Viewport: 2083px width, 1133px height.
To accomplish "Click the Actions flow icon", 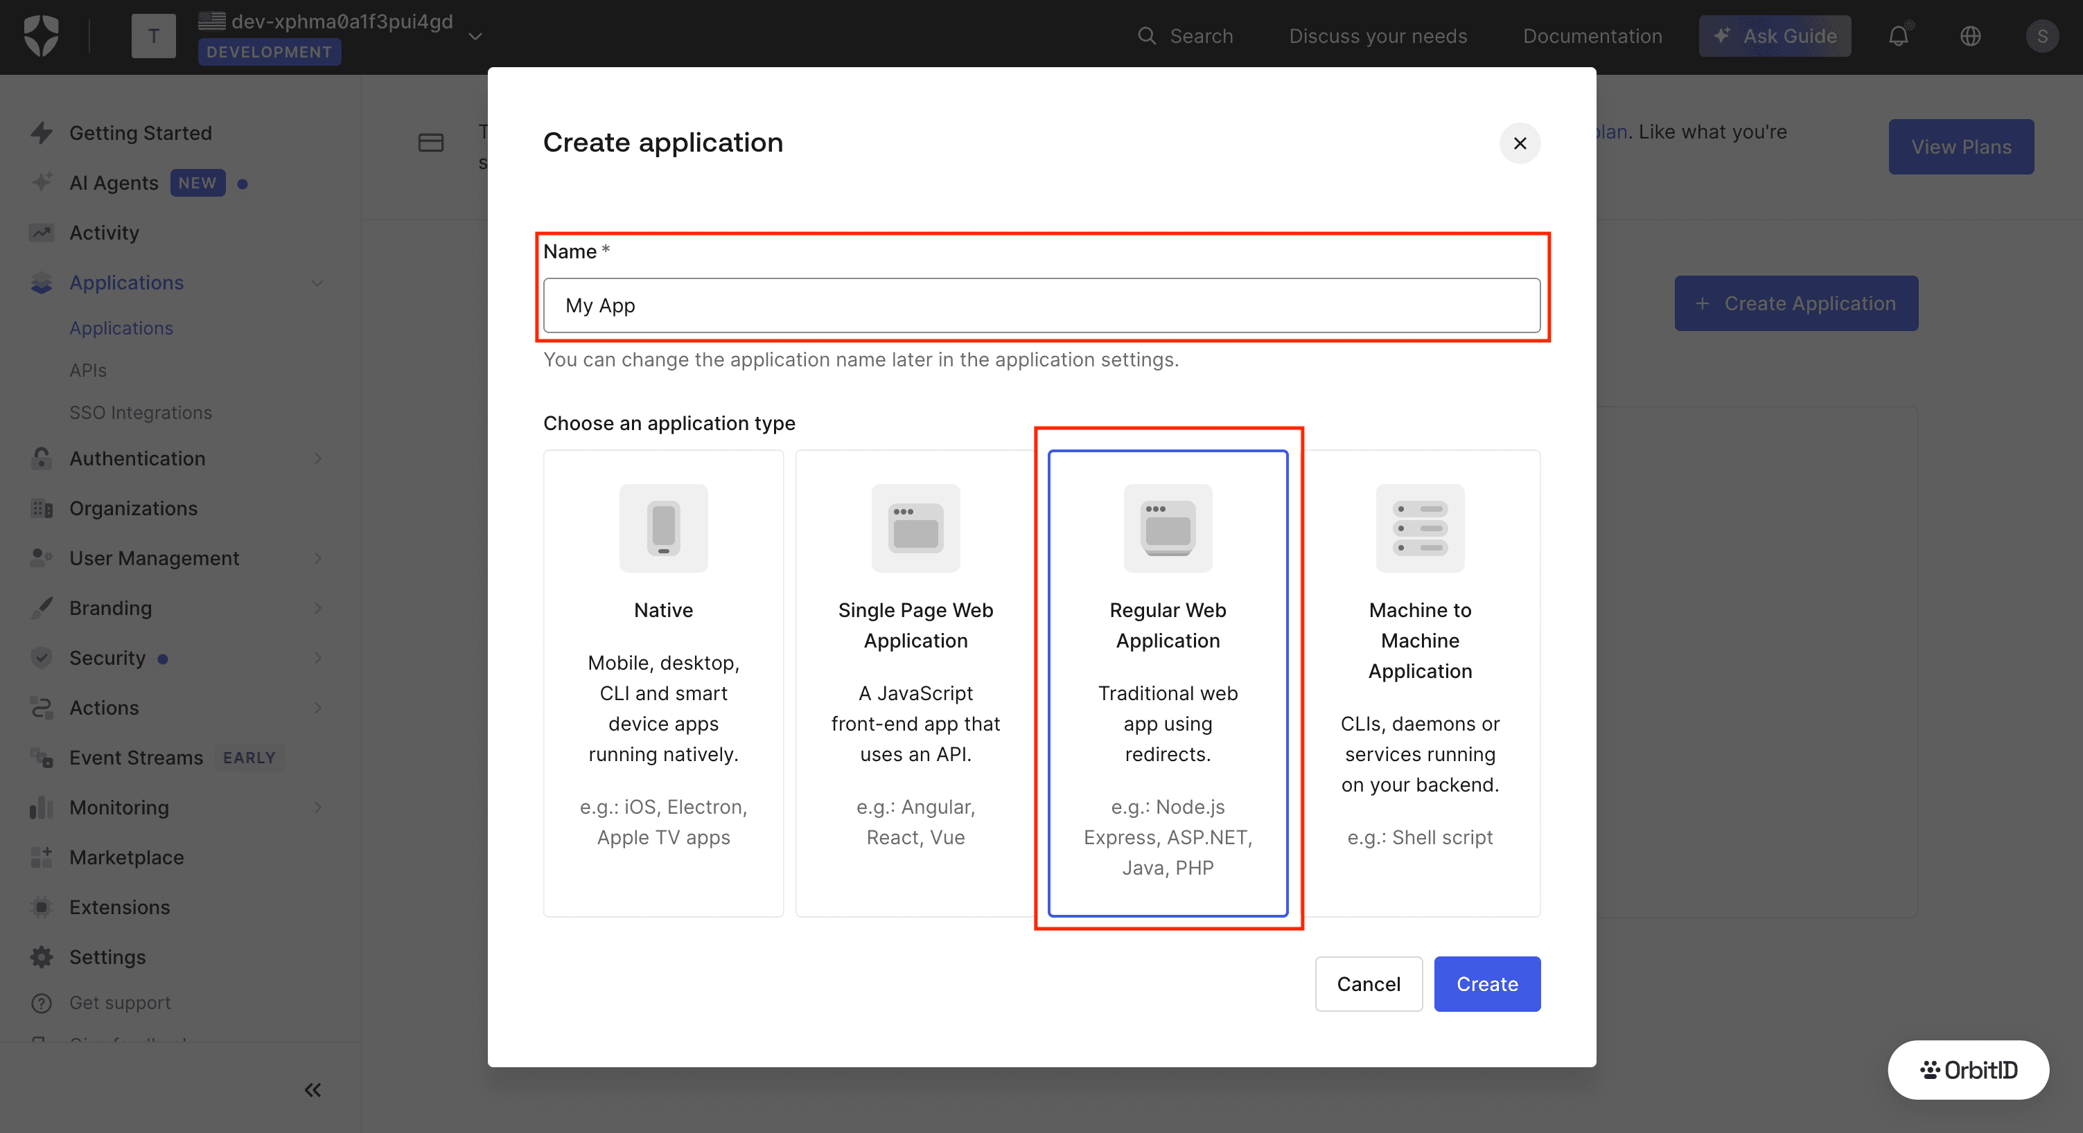I will 42,708.
